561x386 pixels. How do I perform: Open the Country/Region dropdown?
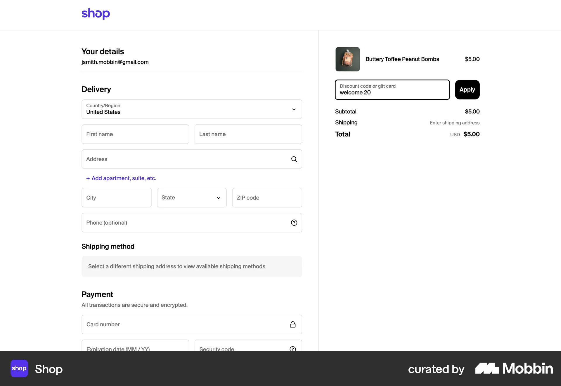coord(192,109)
